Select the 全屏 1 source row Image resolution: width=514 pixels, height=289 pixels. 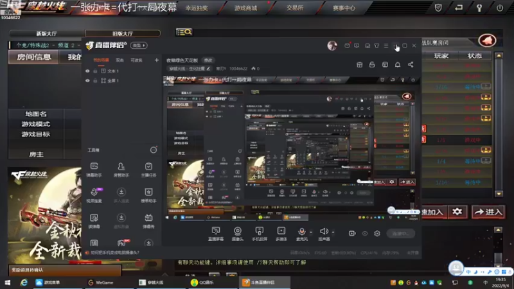click(122, 81)
